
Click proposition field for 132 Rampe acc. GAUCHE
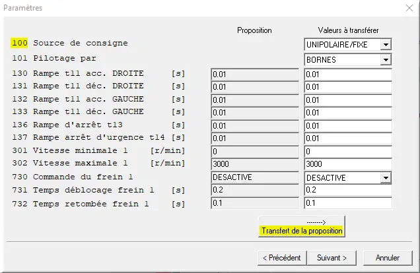tap(255, 100)
